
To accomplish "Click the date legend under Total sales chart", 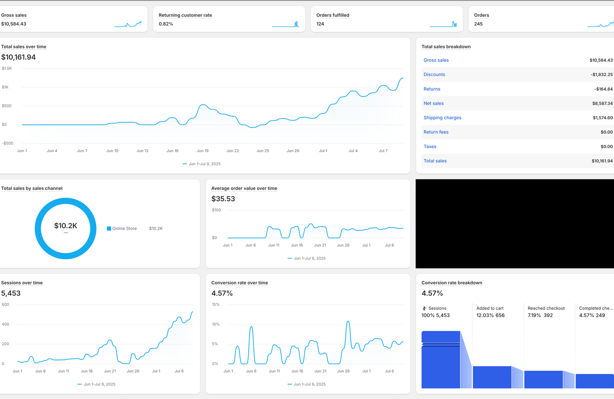I will tap(201, 164).
